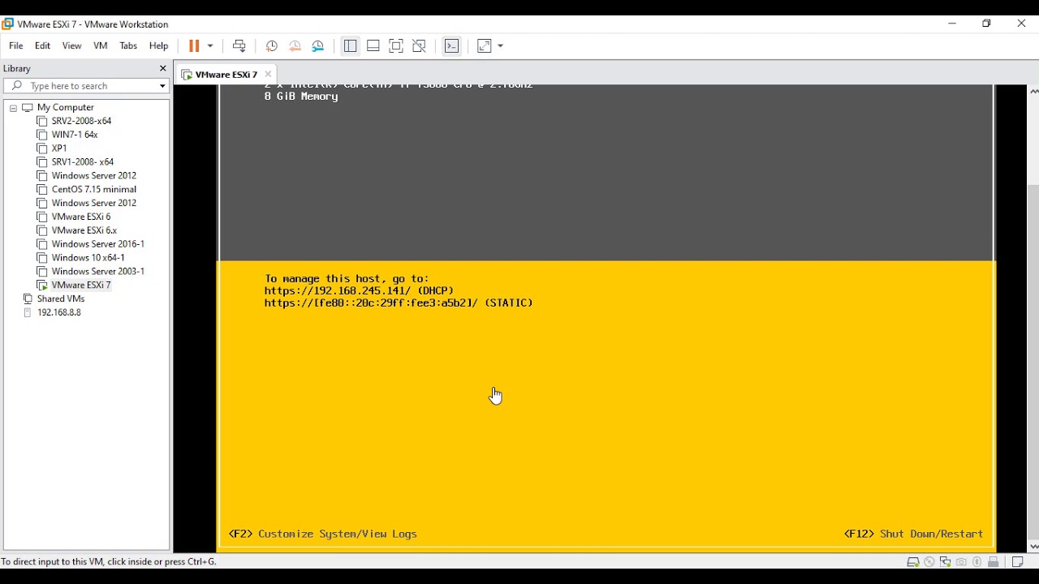The width and height of the screenshot is (1039, 584).
Task: Click the VM console vertical scrollbar
Action: [1033, 361]
